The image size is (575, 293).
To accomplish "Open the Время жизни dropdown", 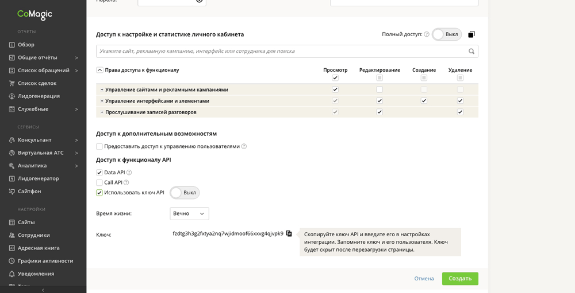I will (x=189, y=214).
